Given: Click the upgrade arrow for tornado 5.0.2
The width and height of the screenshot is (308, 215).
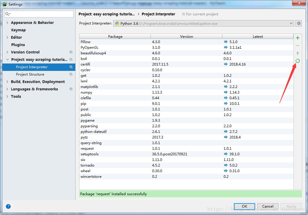Looking at the screenshot, I should point(226,165).
